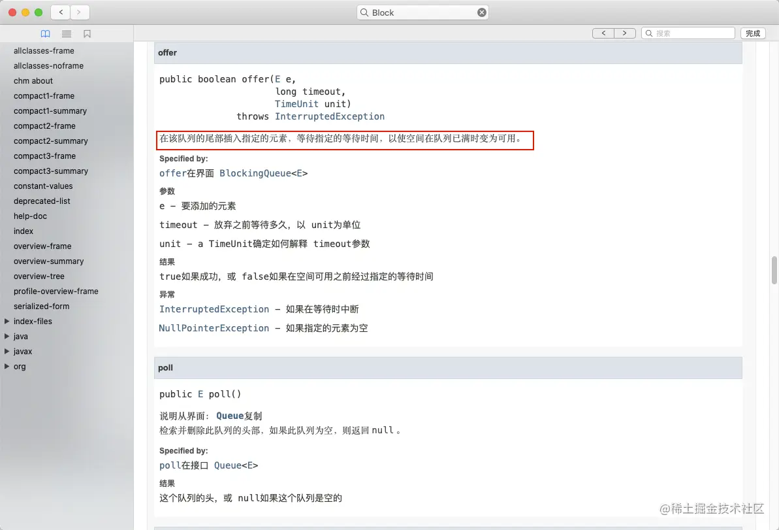Select constant-values entry
This screenshot has width=779, height=530.
click(x=43, y=186)
